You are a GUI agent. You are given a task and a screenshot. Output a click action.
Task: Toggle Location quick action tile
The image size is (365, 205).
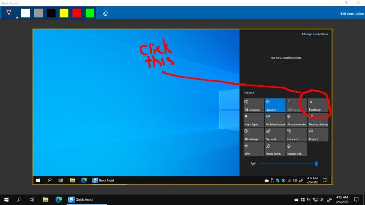pyautogui.click(x=275, y=105)
